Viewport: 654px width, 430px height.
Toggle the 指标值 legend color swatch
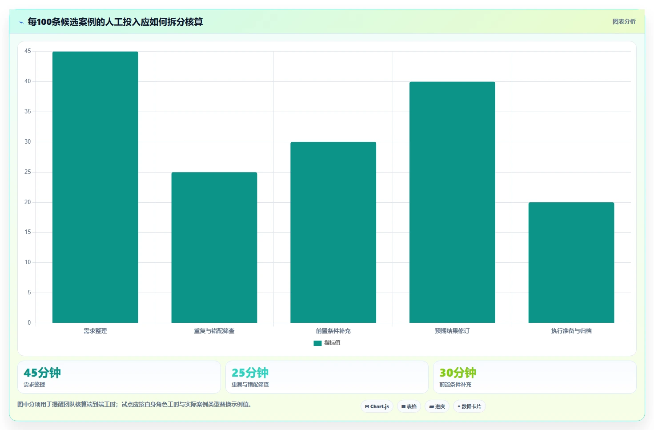pyautogui.click(x=317, y=343)
